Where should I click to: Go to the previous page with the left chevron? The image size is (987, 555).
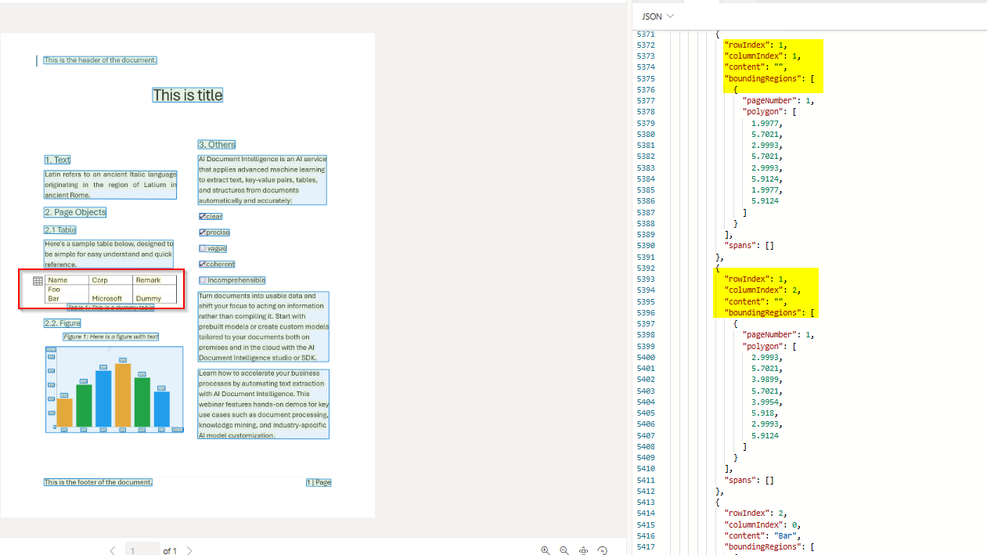(112, 550)
